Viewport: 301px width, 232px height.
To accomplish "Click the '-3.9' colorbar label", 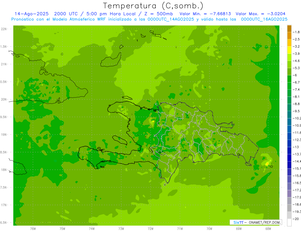I will tap(296, 54).
